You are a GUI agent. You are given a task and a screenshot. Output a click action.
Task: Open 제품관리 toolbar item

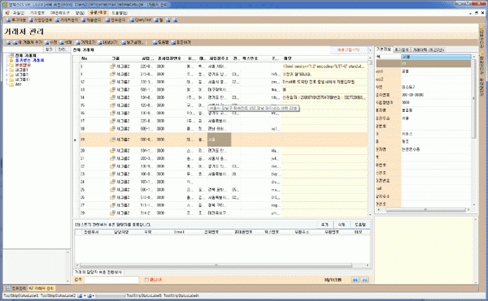click(x=91, y=19)
